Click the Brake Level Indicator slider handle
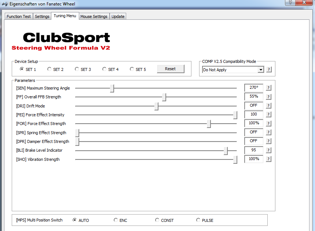 [x=226, y=151]
